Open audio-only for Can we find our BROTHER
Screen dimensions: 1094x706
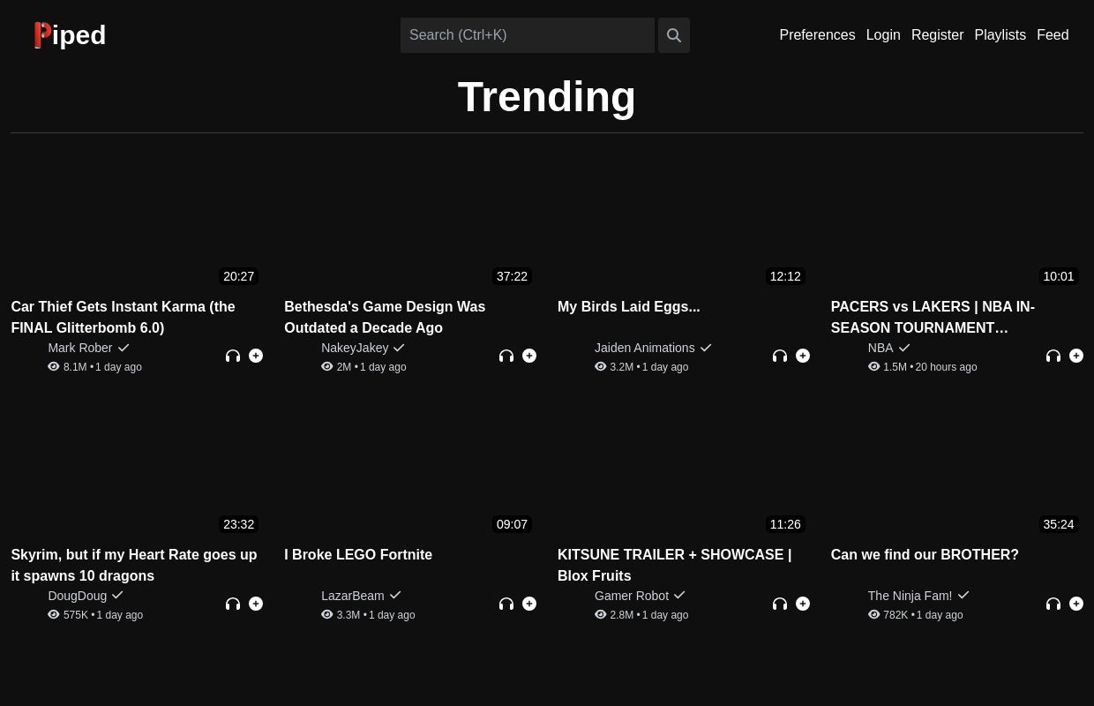1053,604
